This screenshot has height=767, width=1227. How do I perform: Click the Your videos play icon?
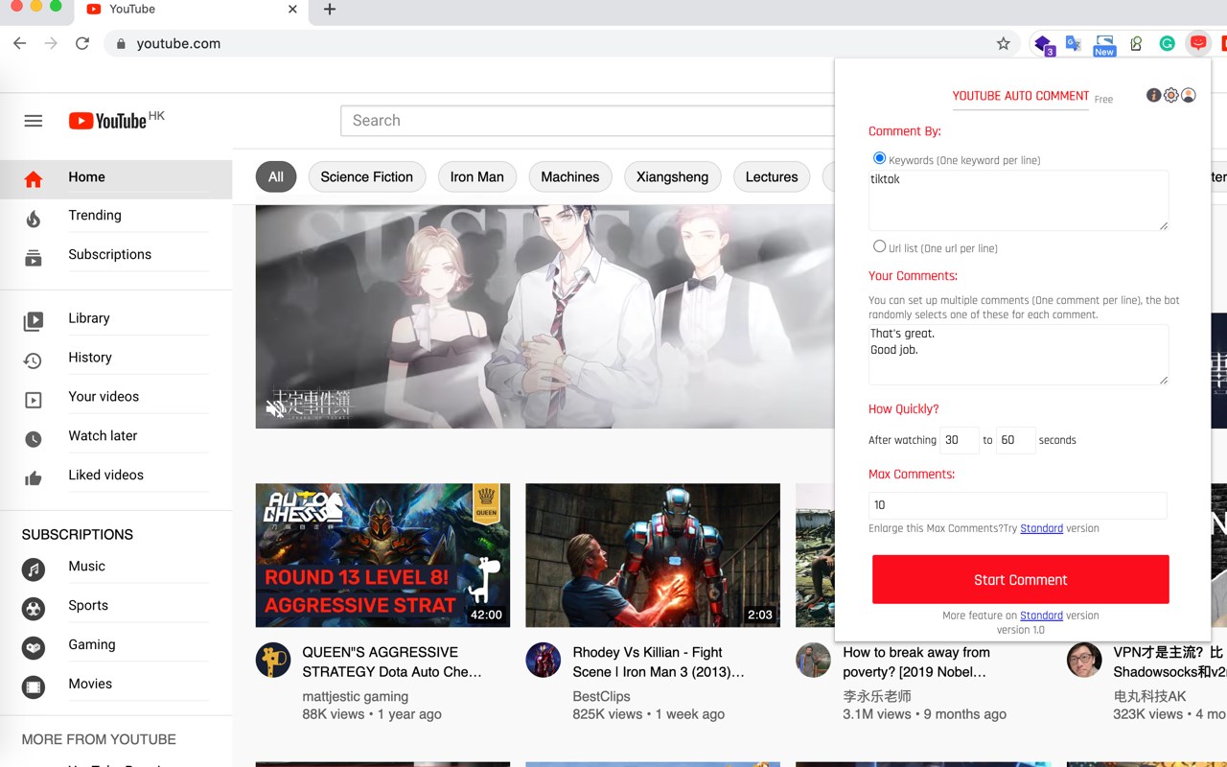(x=34, y=400)
